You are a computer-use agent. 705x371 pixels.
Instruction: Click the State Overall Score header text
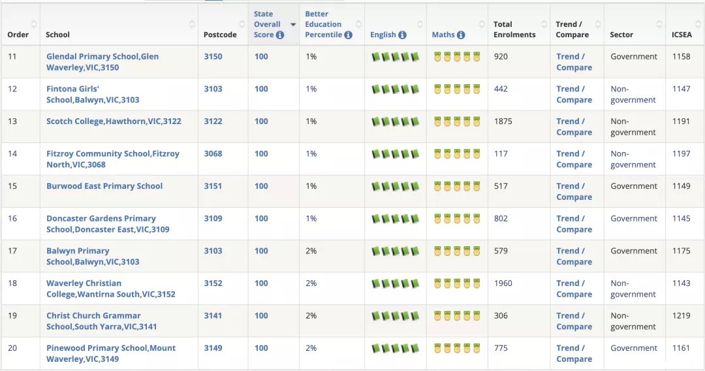point(267,24)
